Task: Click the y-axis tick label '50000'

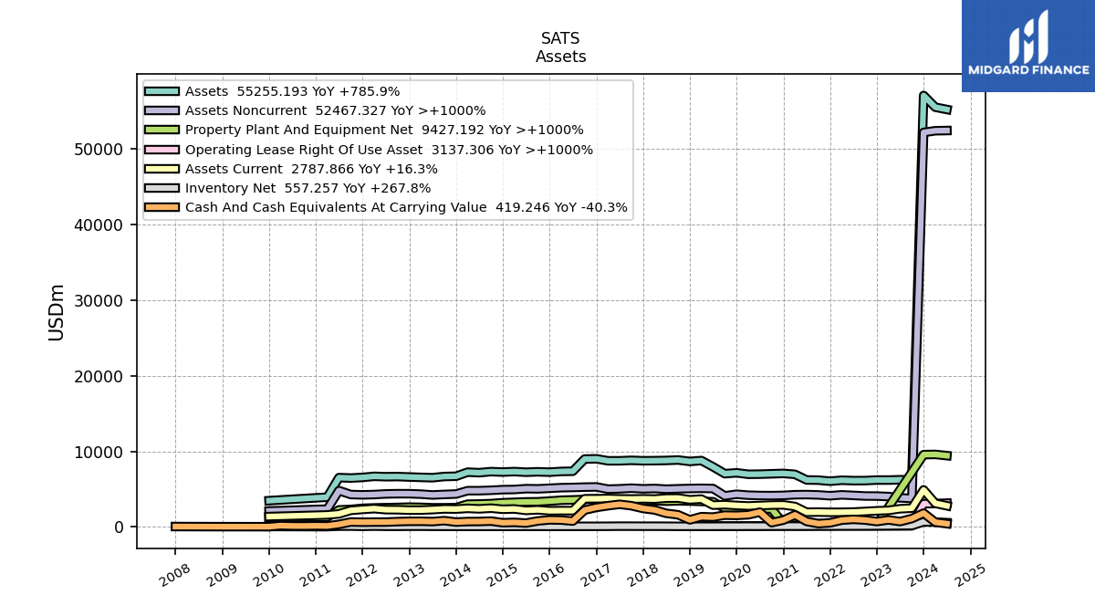Action: coord(99,150)
